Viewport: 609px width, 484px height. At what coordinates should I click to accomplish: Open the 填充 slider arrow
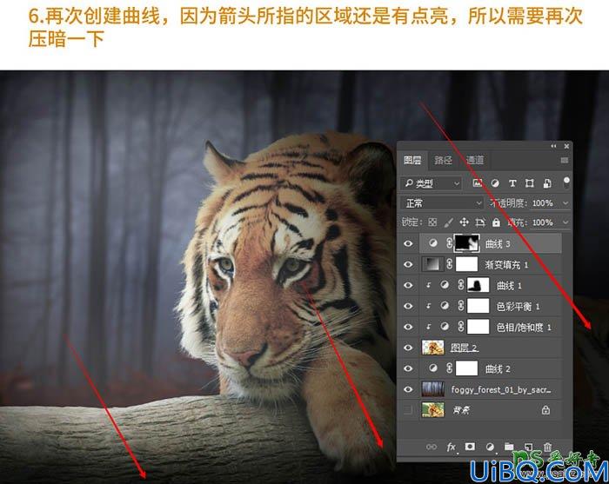(565, 222)
